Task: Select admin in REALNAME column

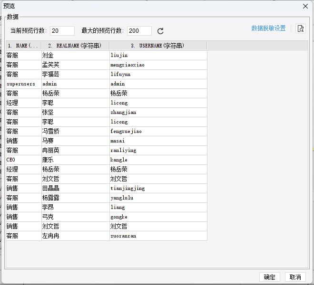Action: tap(76, 84)
